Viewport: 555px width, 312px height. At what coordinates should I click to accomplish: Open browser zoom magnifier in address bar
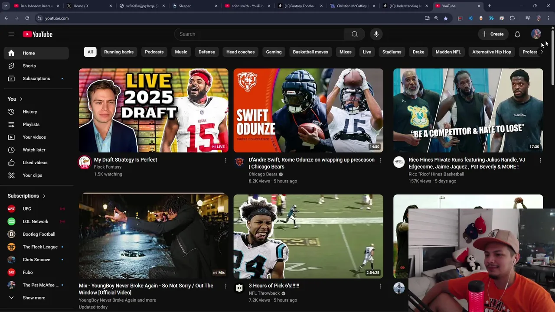[436, 18]
